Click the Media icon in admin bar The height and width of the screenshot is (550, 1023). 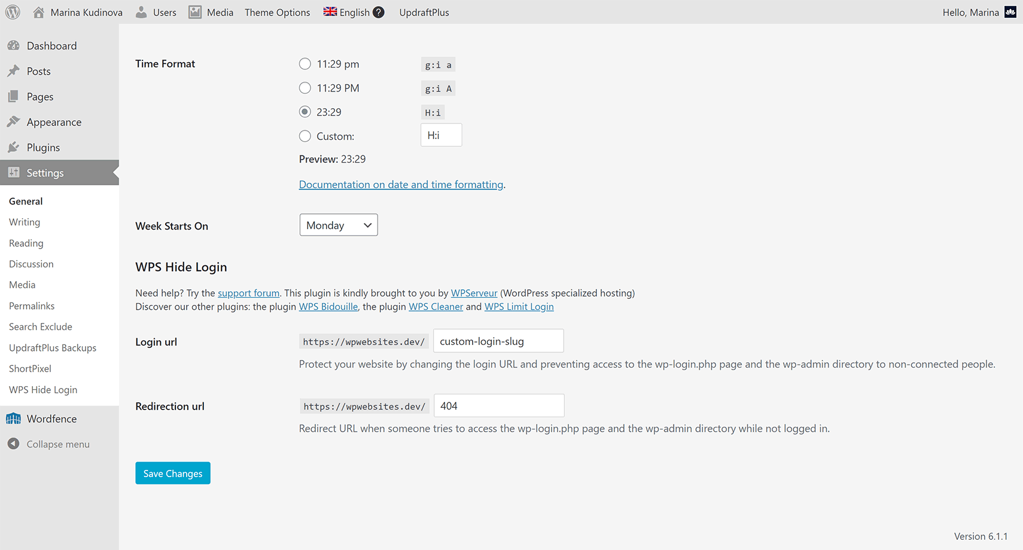[x=195, y=12]
